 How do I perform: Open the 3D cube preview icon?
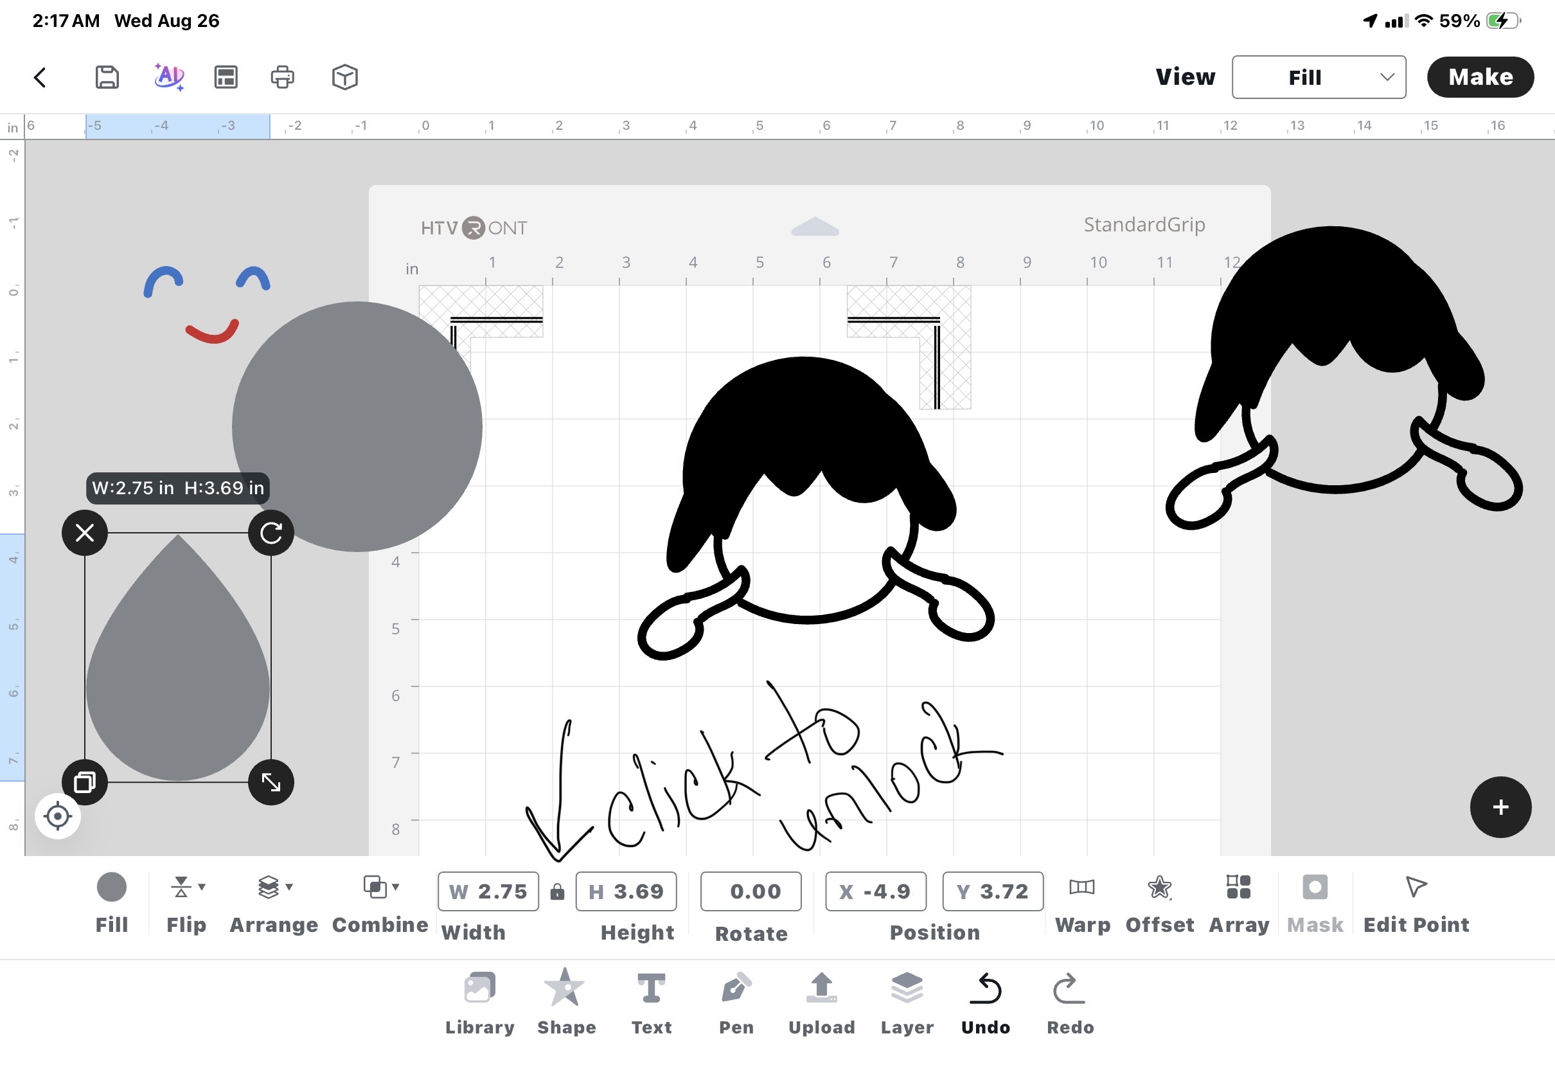(344, 76)
